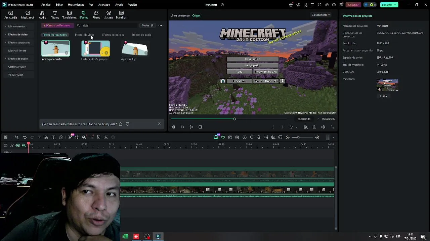Click thumbs down on search results feedback

click(127, 124)
